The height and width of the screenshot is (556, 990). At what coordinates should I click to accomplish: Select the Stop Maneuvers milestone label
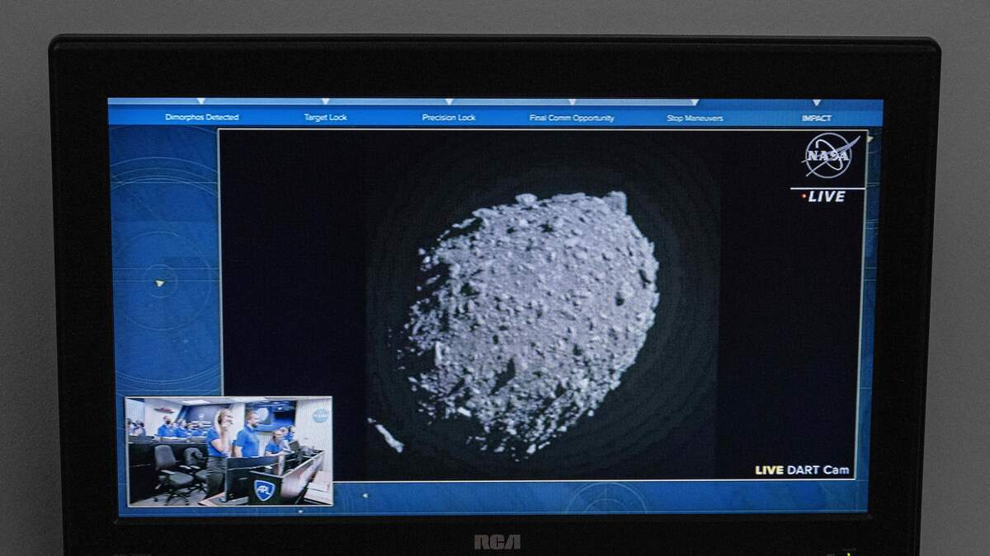click(695, 118)
